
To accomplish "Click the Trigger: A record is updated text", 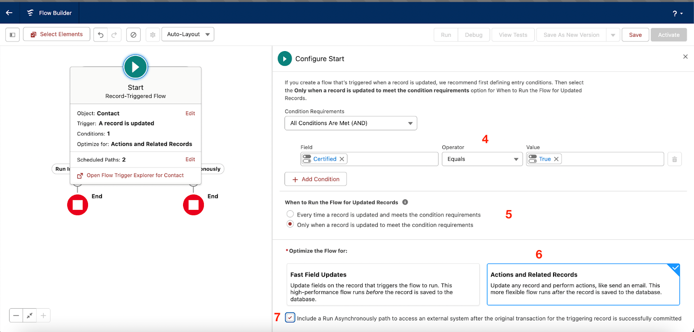I will pos(115,123).
